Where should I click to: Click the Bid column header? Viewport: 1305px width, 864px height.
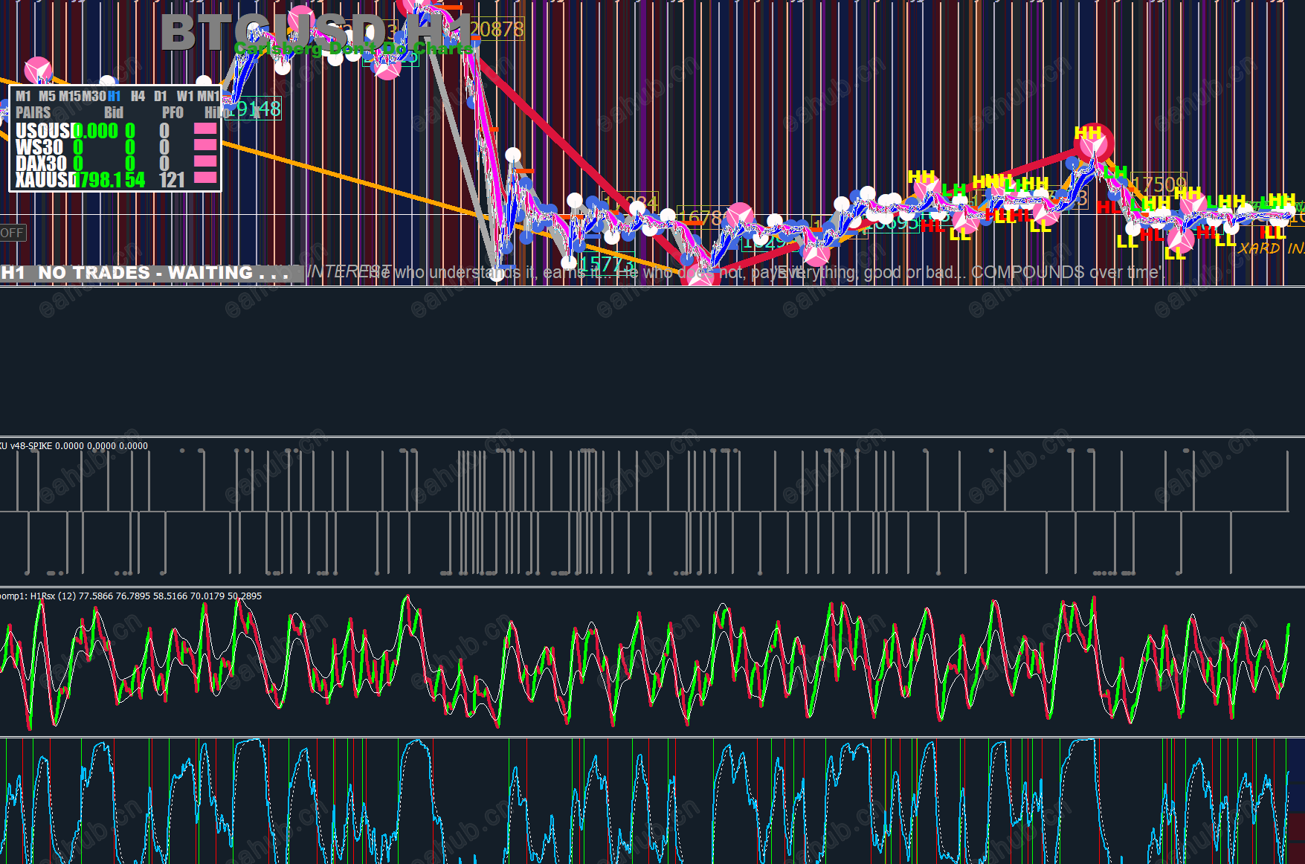point(114,113)
